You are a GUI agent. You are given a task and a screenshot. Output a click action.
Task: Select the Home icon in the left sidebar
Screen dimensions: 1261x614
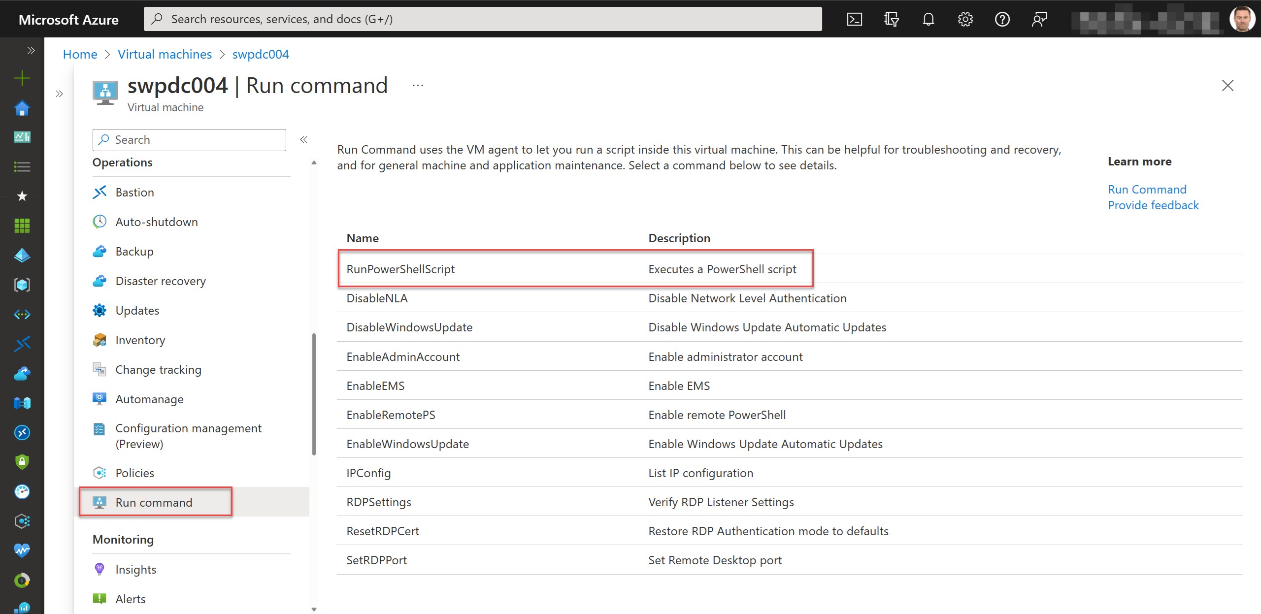tap(22, 108)
